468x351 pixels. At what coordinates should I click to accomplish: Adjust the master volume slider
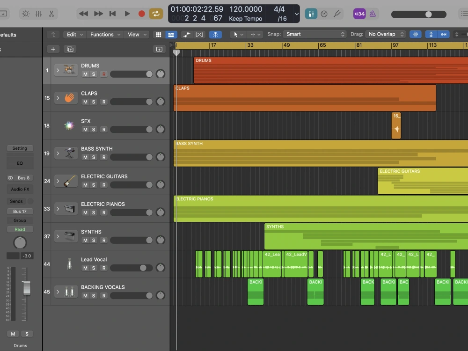[419, 15]
